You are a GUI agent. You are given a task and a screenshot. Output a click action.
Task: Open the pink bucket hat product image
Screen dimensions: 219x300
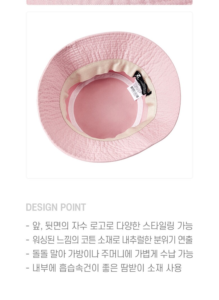pyautogui.click(x=109, y=95)
